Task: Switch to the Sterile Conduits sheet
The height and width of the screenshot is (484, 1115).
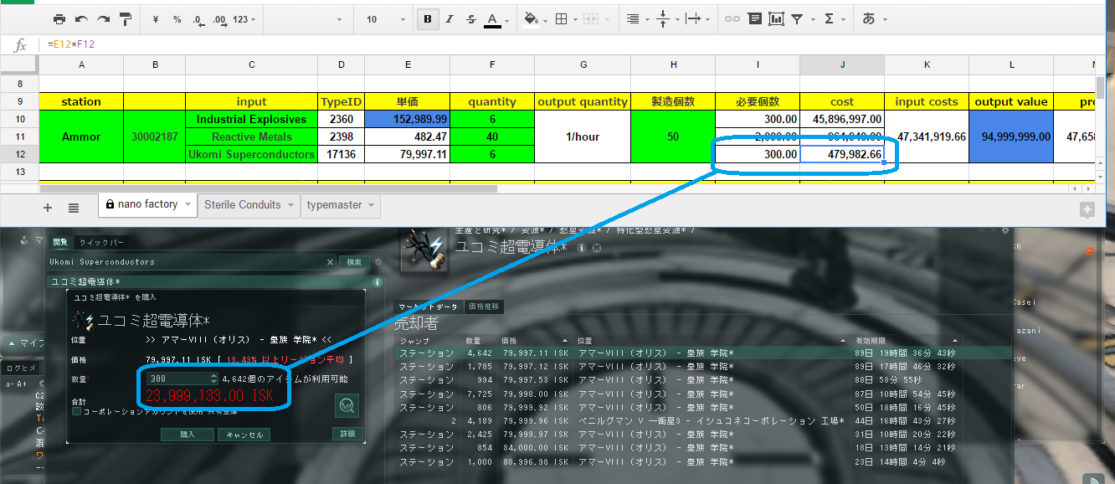Action: (249, 204)
